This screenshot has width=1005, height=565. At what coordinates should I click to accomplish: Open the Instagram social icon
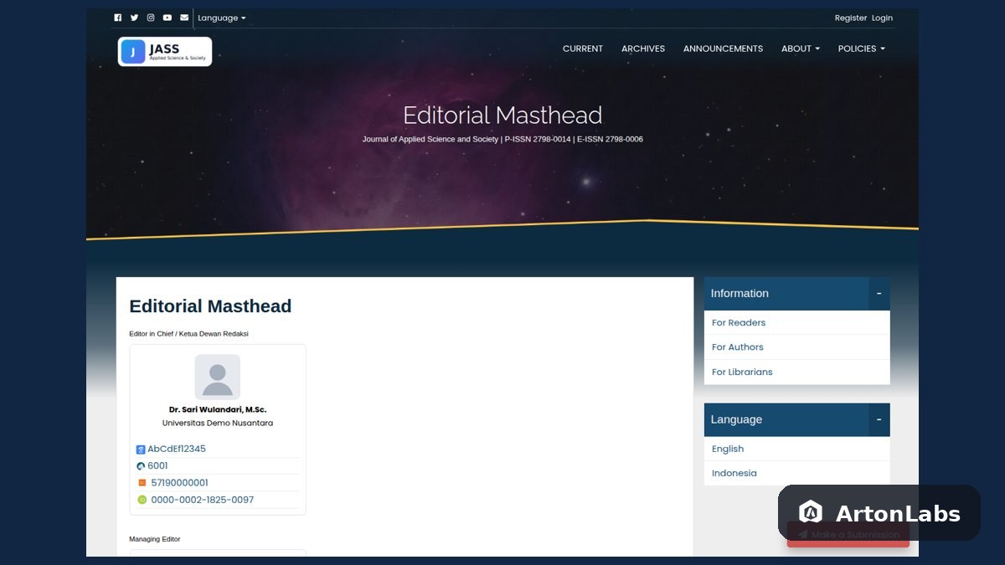(151, 18)
